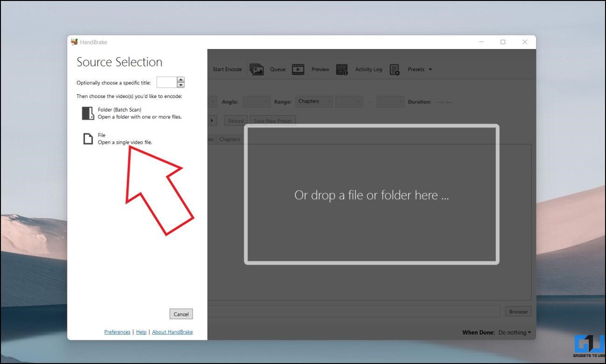Expand the When Done Do nothing menu
The image size is (606, 364).
click(x=515, y=333)
